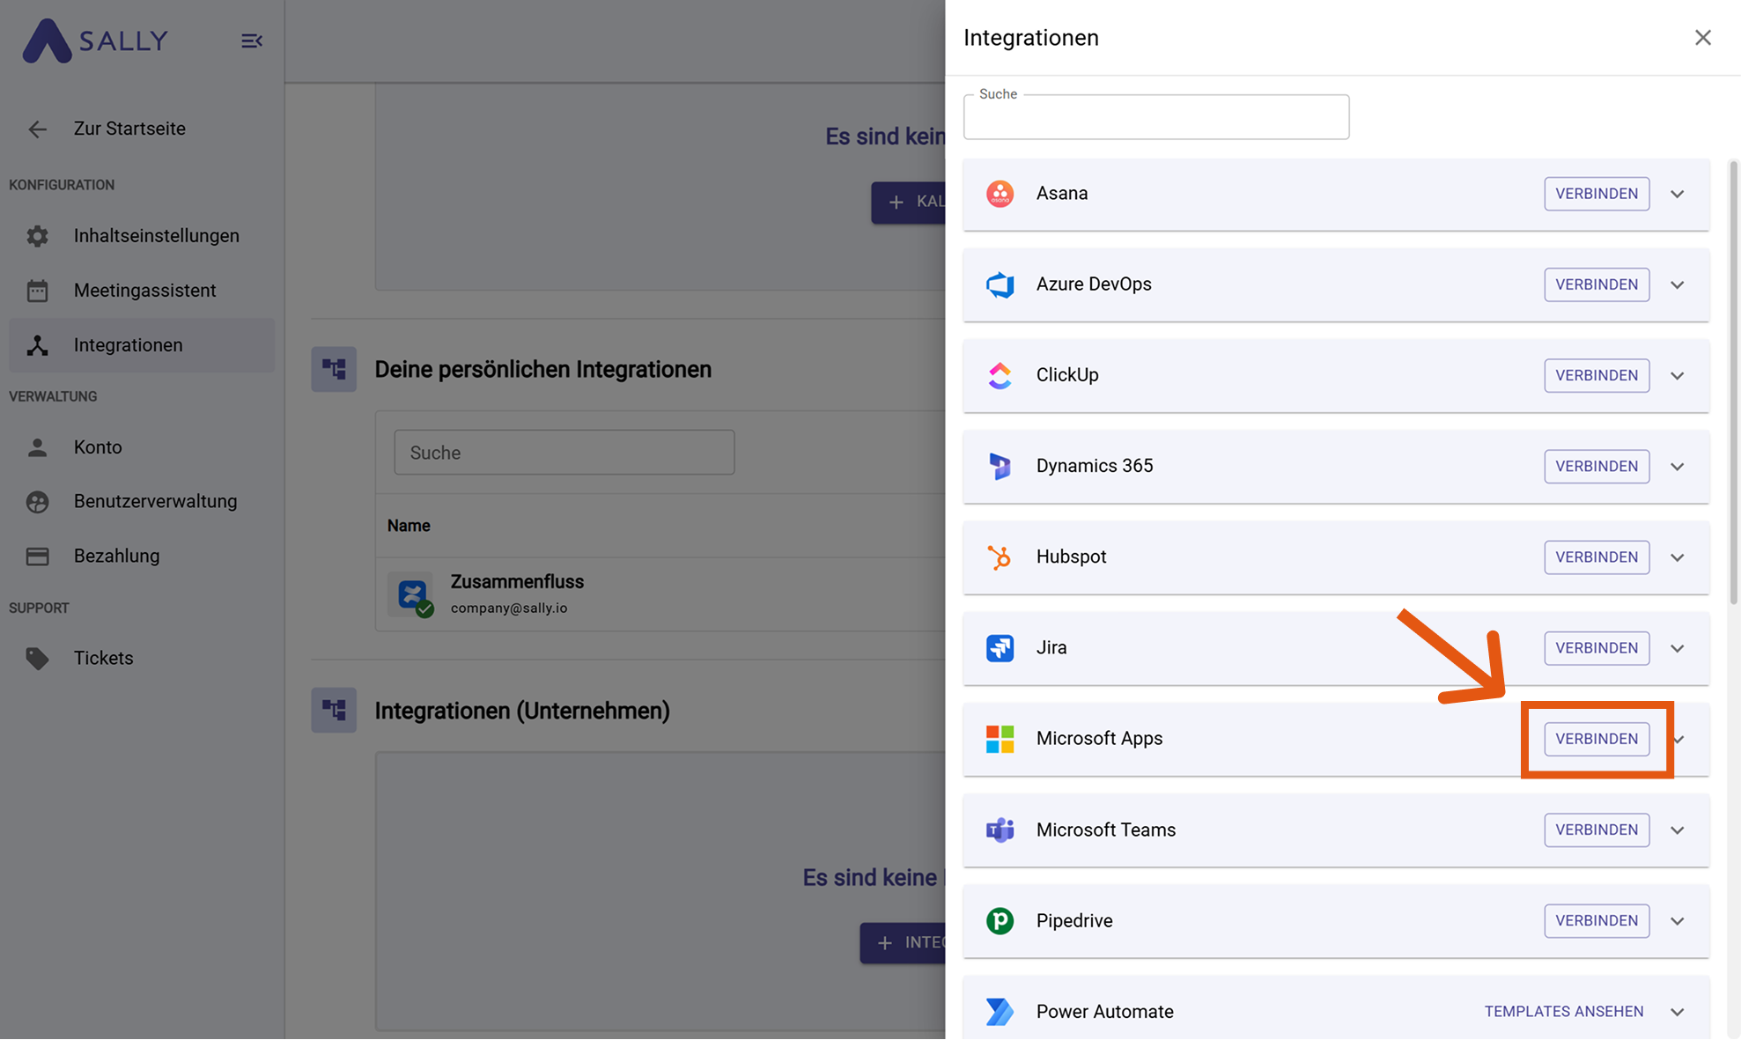Expand the ClickUp row chevron
This screenshot has height=1040, width=1741.
click(x=1678, y=375)
